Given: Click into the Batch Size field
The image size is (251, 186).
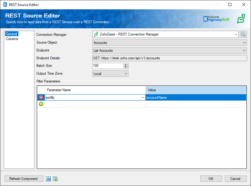Looking at the screenshot, I should [108, 66].
